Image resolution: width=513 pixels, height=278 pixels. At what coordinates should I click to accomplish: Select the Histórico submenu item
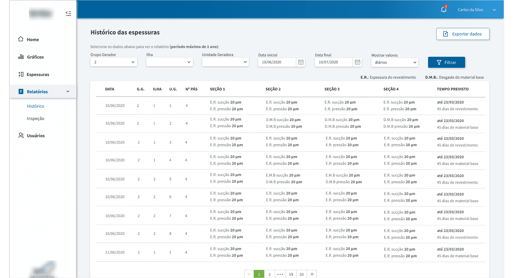[x=35, y=106]
